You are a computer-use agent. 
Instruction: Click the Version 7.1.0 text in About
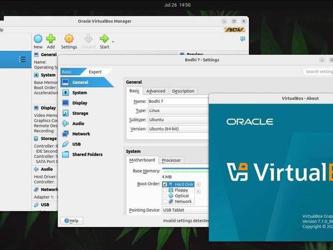pyautogui.click(x=318, y=221)
